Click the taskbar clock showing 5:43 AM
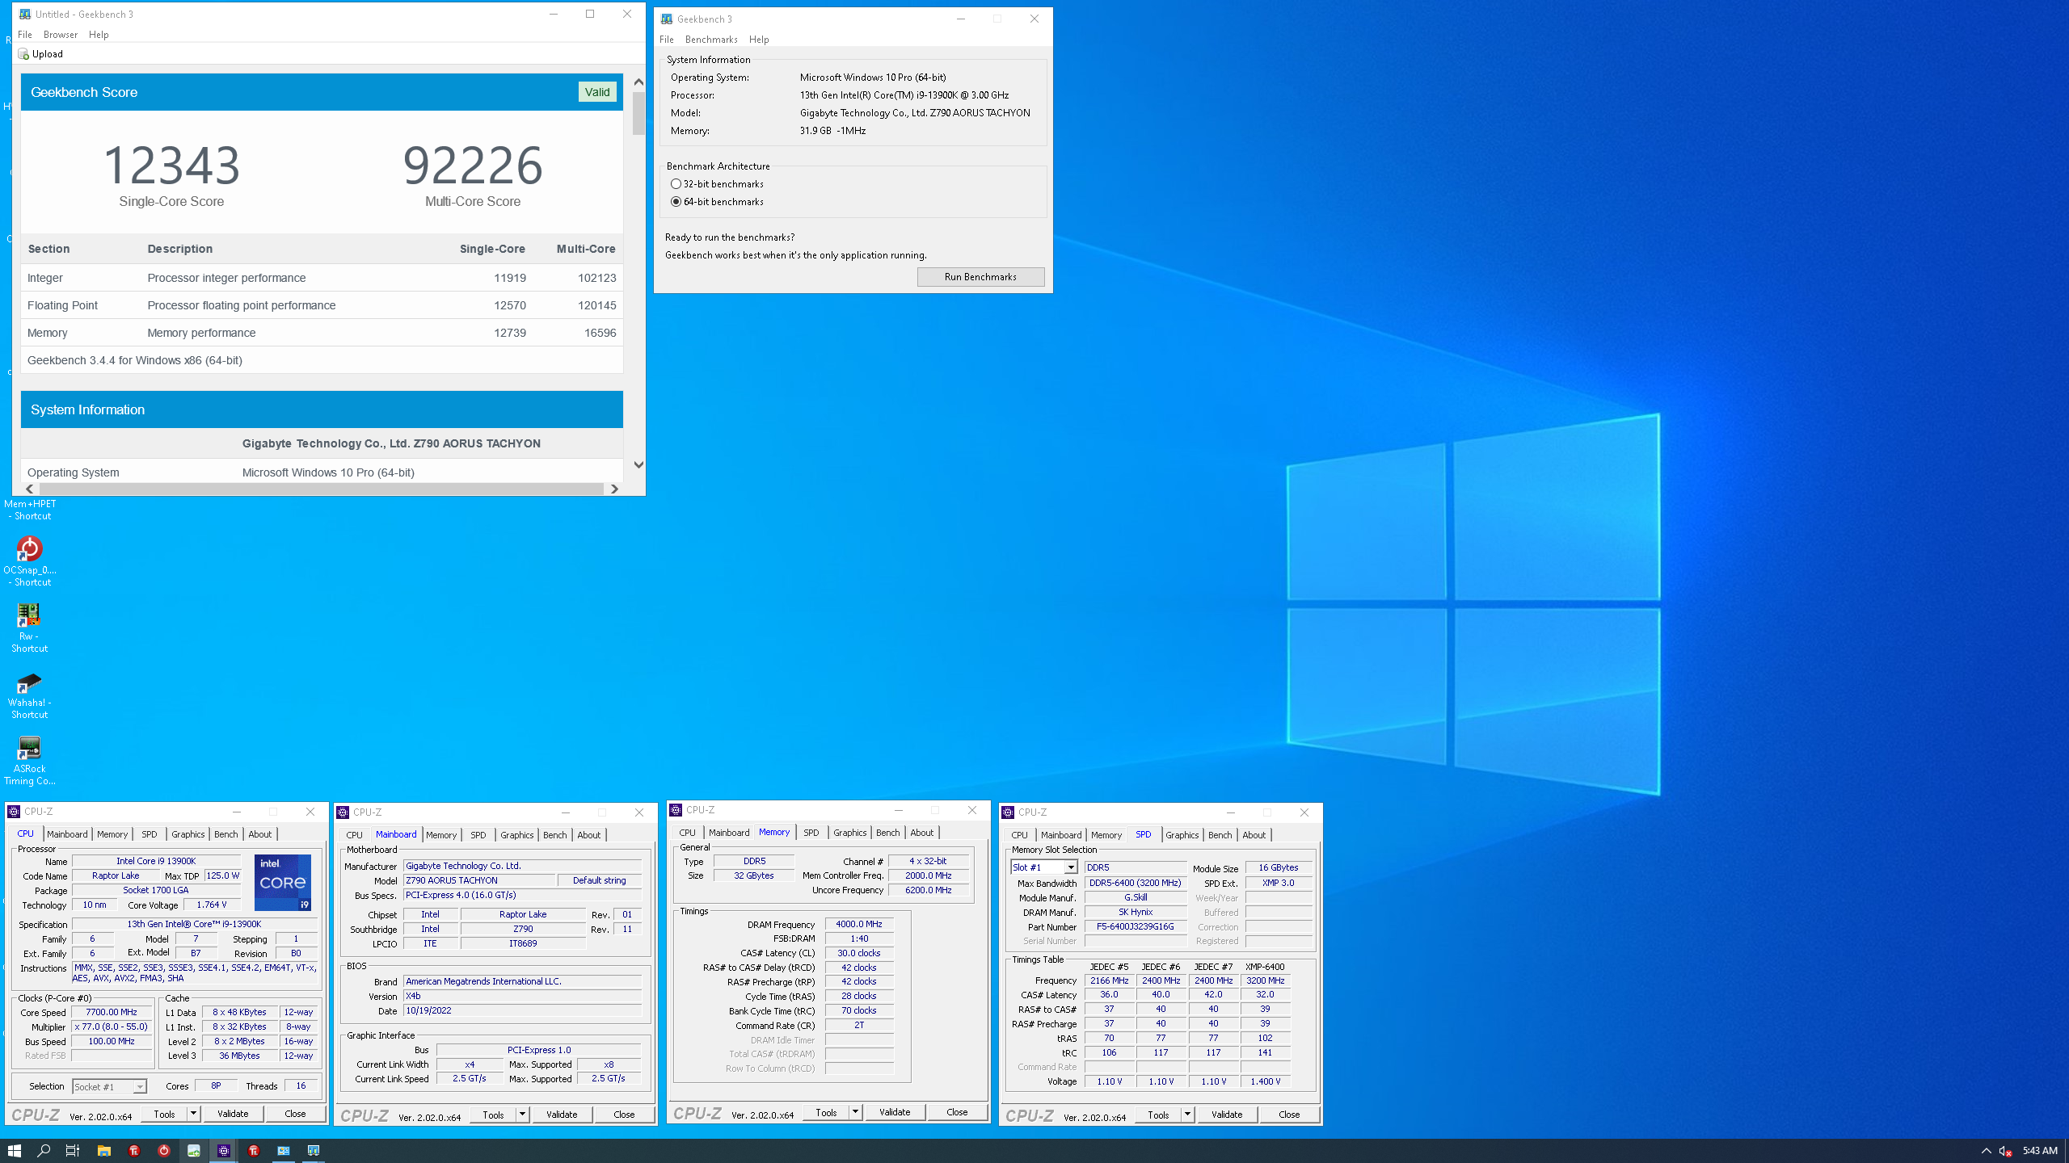The height and width of the screenshot is (1163, 2069). coord(2040,1151)
